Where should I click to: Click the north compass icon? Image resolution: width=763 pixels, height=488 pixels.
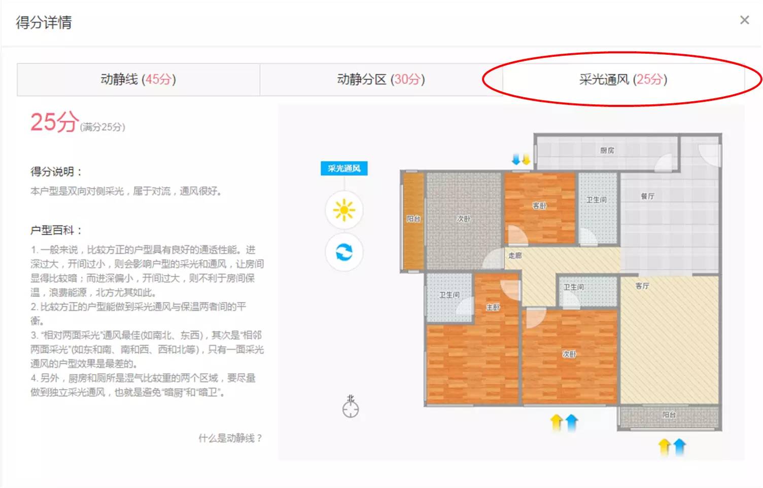tap(351, 406)
